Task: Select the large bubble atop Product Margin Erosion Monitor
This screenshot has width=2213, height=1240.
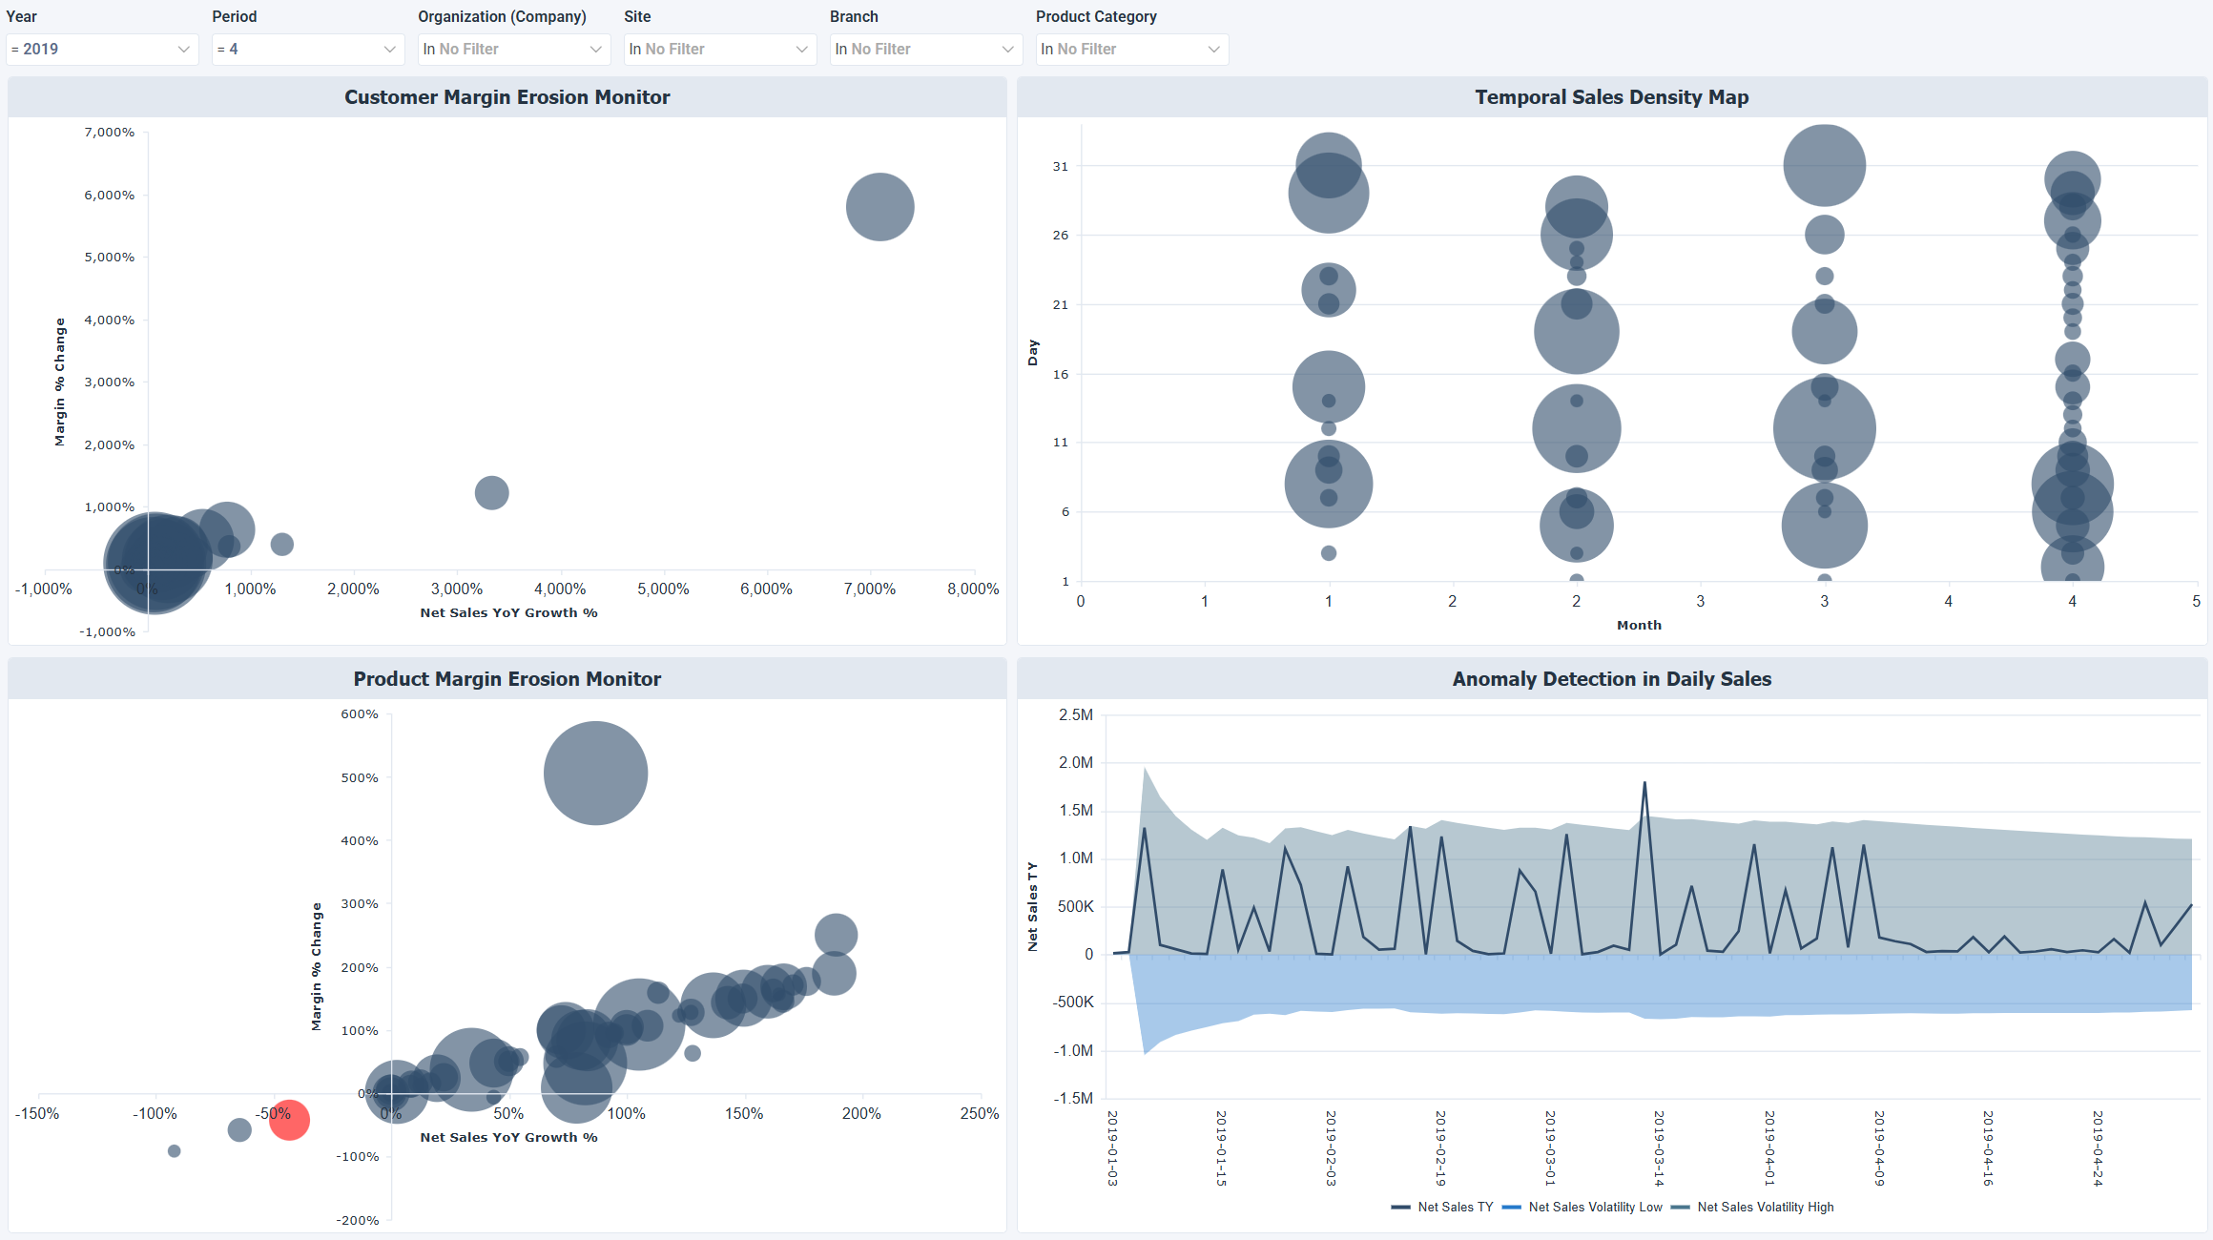Action: (594, 773)
